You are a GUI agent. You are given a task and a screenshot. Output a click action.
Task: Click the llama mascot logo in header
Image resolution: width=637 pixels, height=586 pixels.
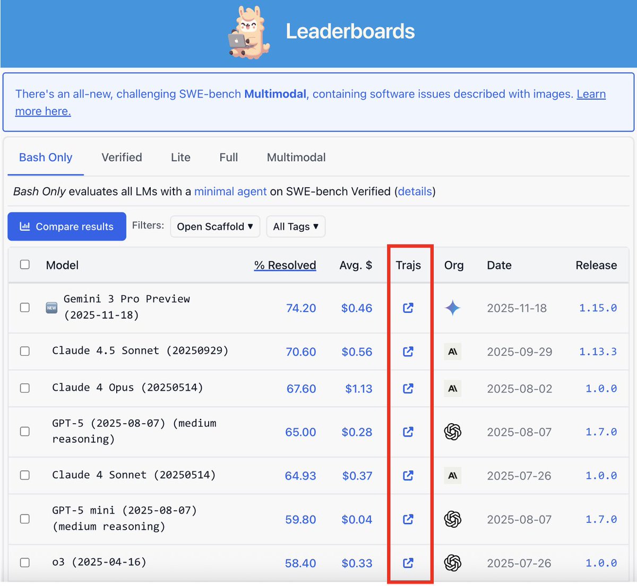pos(249,32)
